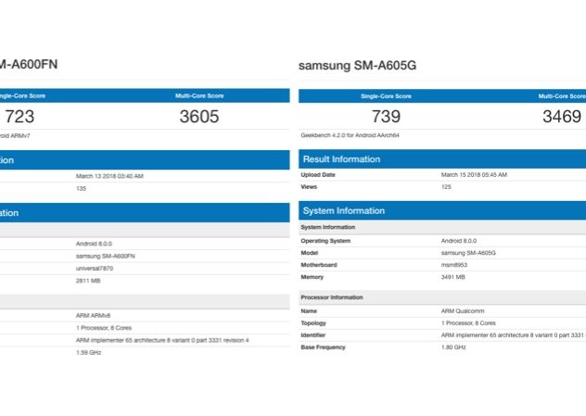Click the A600FN single-core score 723
The image size is (586, 416).
coord(20,117)
